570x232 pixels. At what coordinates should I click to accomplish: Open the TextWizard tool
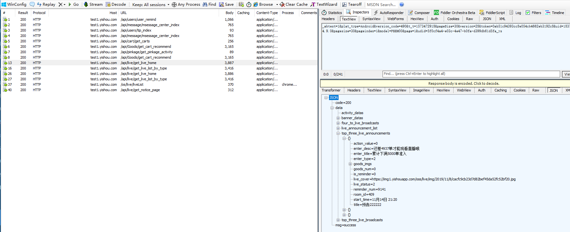click(x=324, y=4)
